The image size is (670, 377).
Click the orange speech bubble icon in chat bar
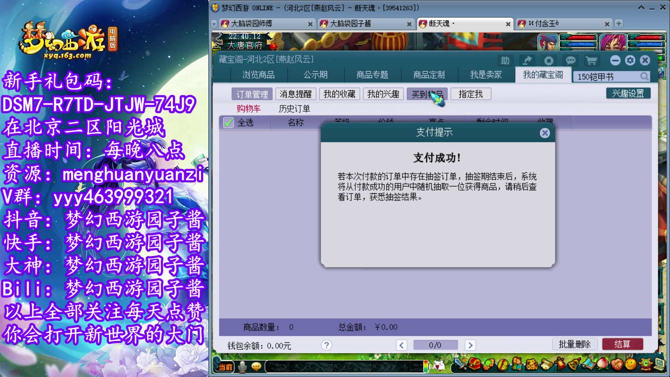coord(256,367)
